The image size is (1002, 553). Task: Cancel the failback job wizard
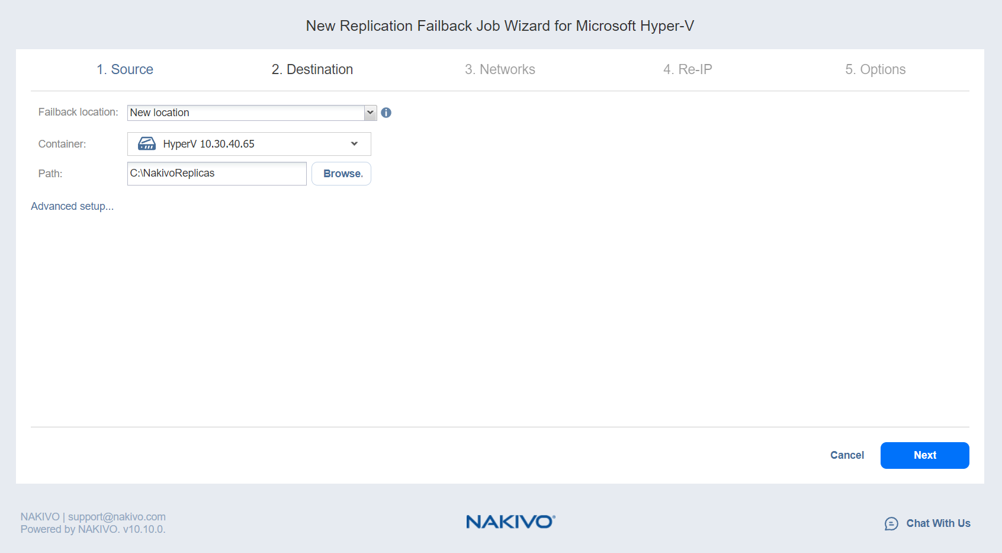847,455
